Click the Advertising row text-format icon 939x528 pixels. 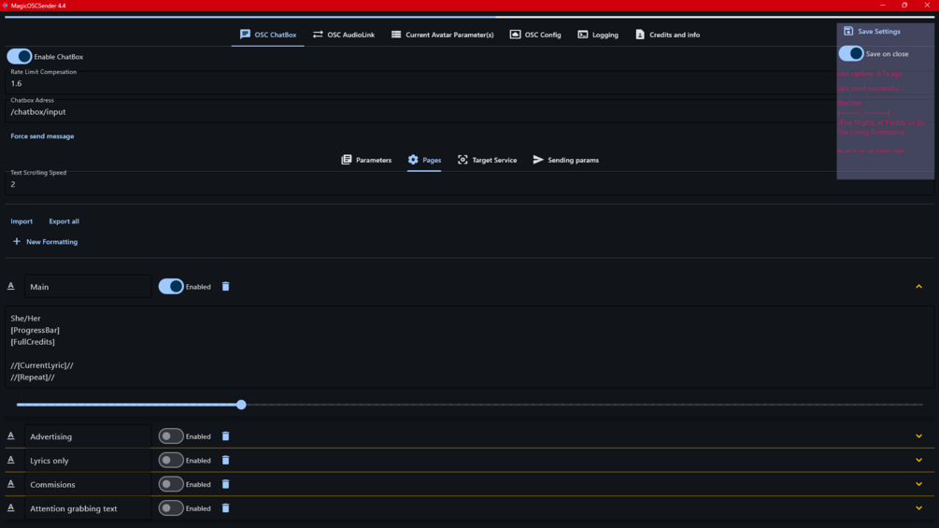[11, 435]
